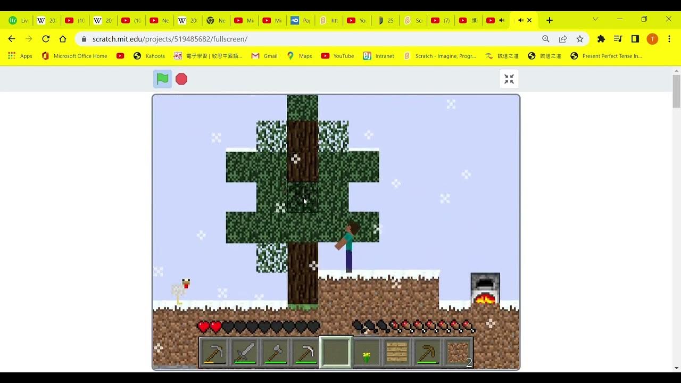Switch to the 'You' YouTube tab
Viewport: 681px width, 383px height.
click(358, 20)
